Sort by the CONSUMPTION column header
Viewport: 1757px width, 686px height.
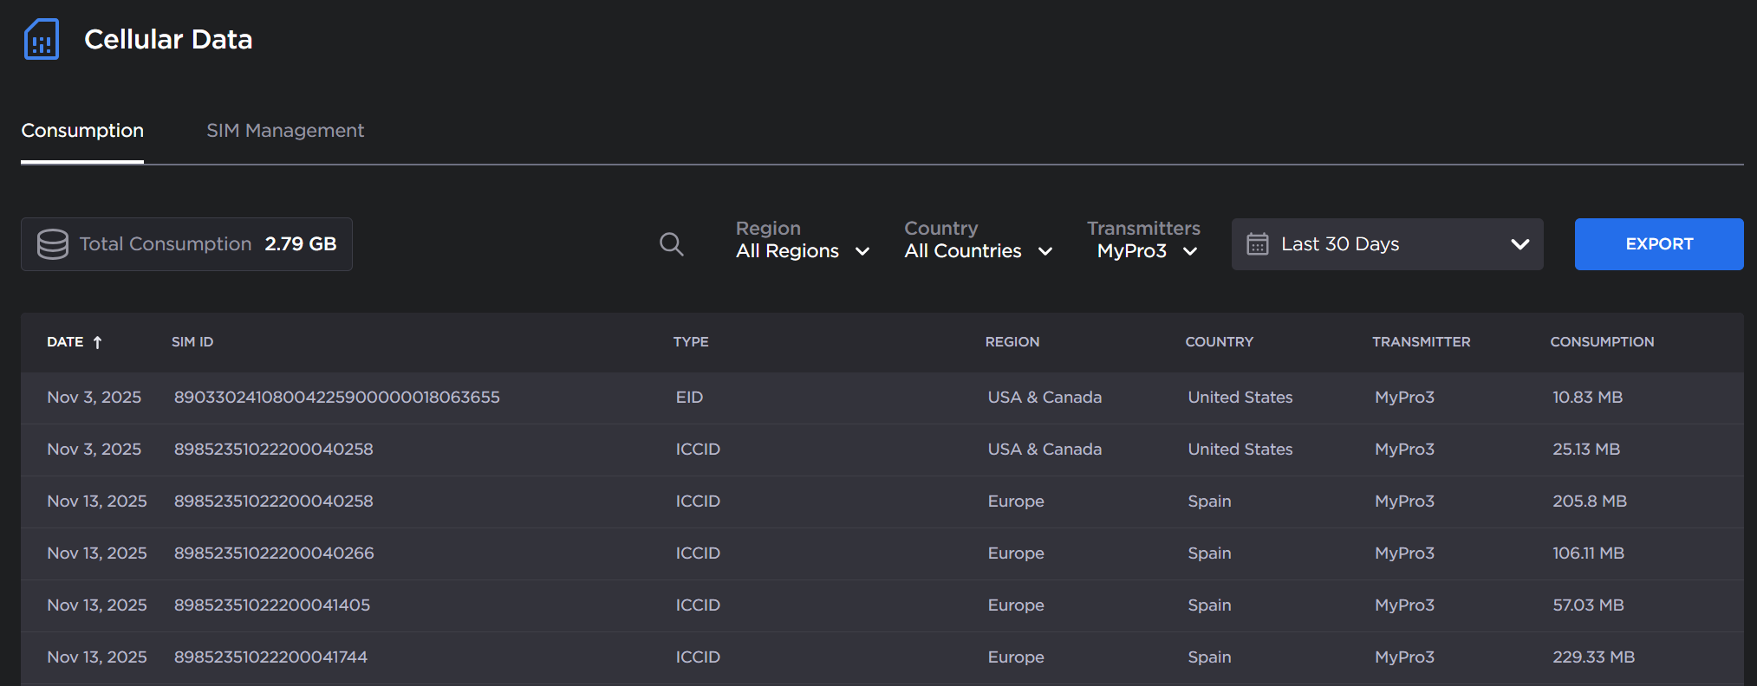(x=1601, y=342)
